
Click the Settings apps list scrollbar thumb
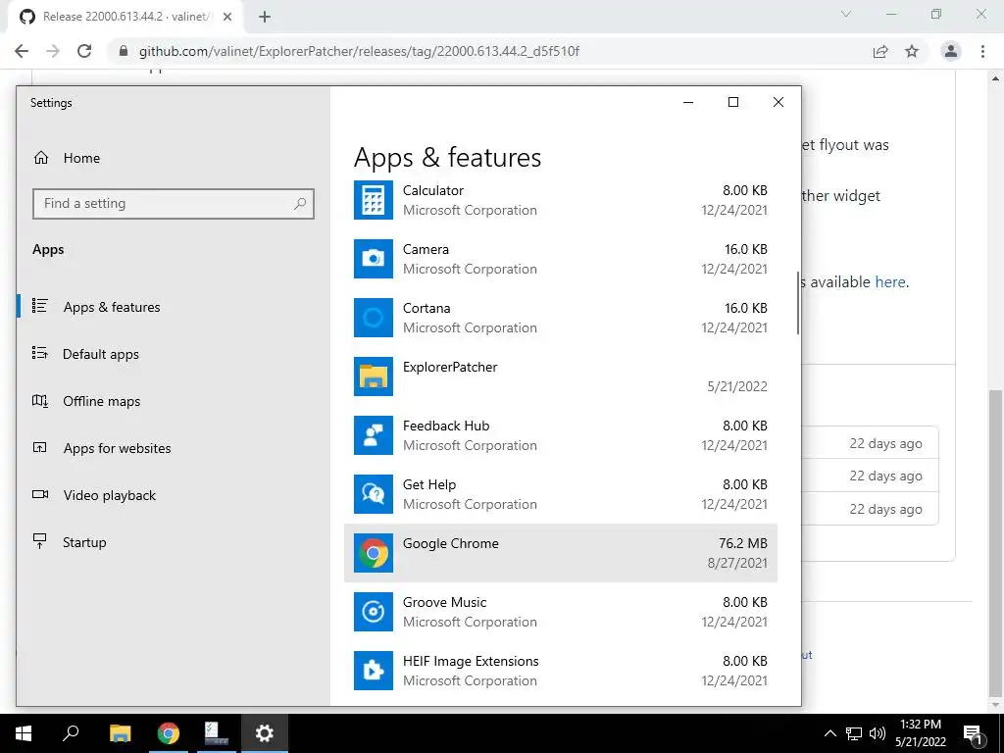click(x=798, y=303)
